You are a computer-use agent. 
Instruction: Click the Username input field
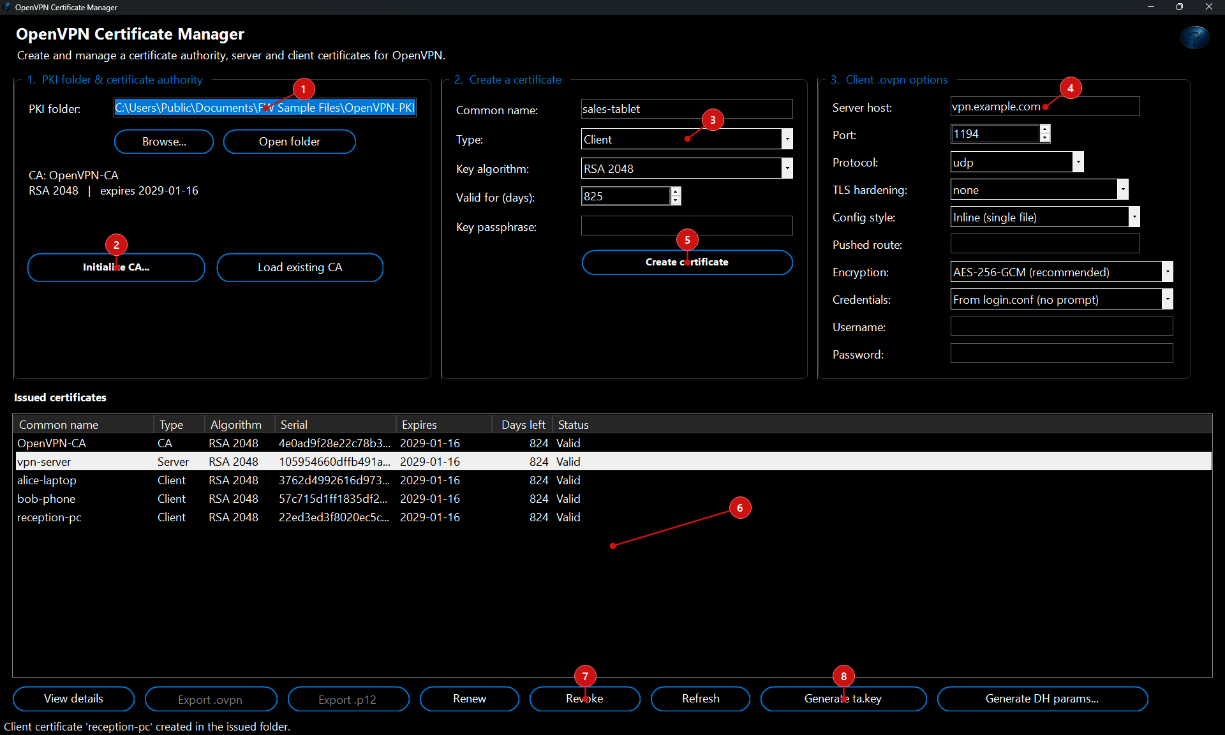1062,326
